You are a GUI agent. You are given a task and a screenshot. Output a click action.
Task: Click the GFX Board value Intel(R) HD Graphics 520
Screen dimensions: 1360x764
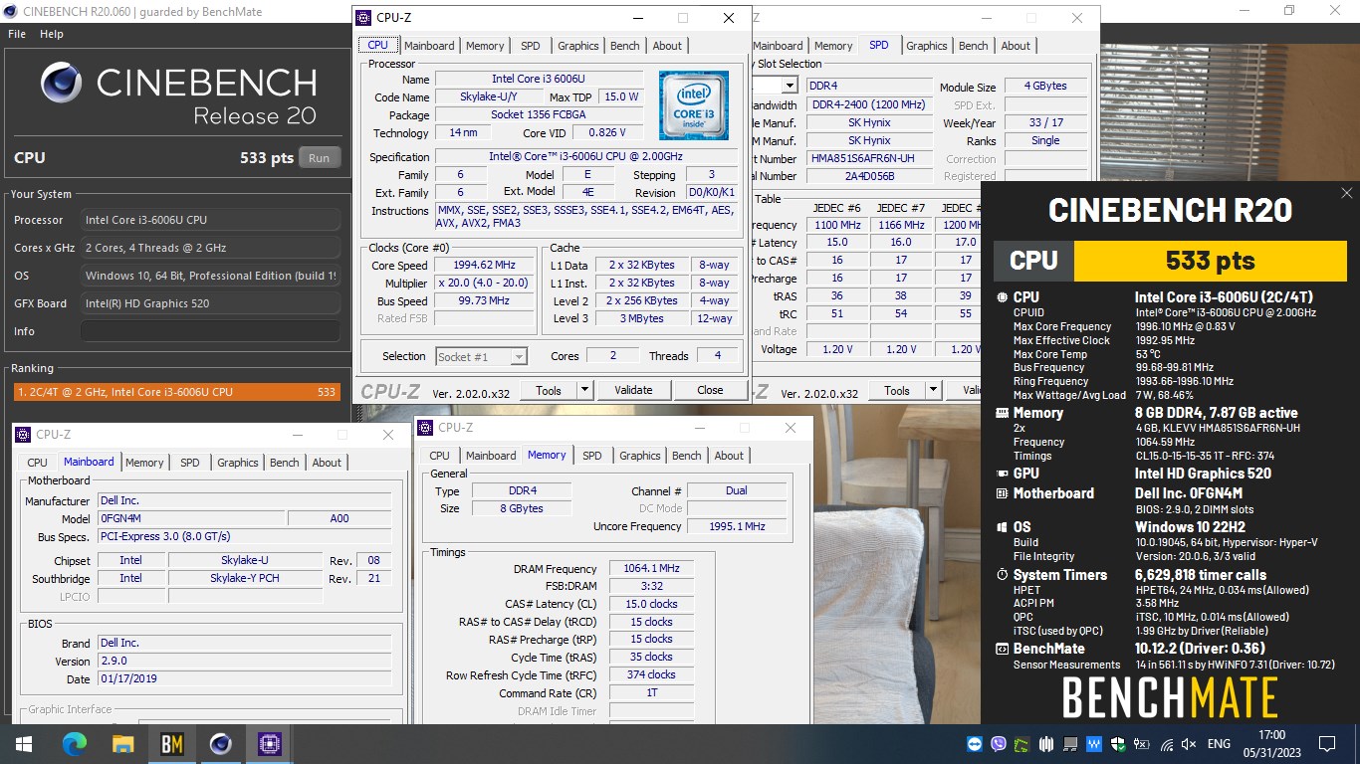(209, 303)
